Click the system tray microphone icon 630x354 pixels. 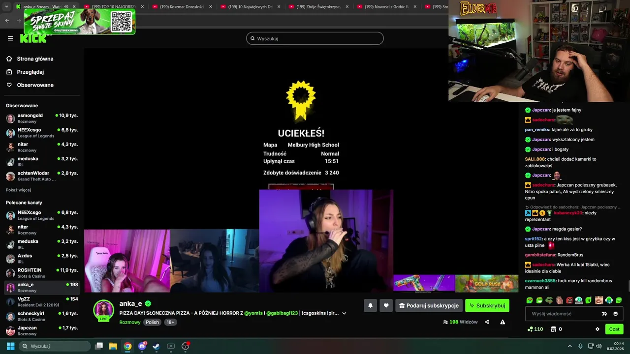pos(581,346)
